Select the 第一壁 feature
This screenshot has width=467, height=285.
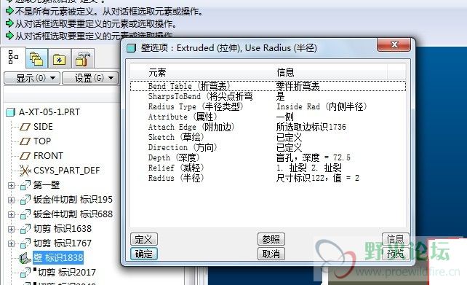point(47,185)
